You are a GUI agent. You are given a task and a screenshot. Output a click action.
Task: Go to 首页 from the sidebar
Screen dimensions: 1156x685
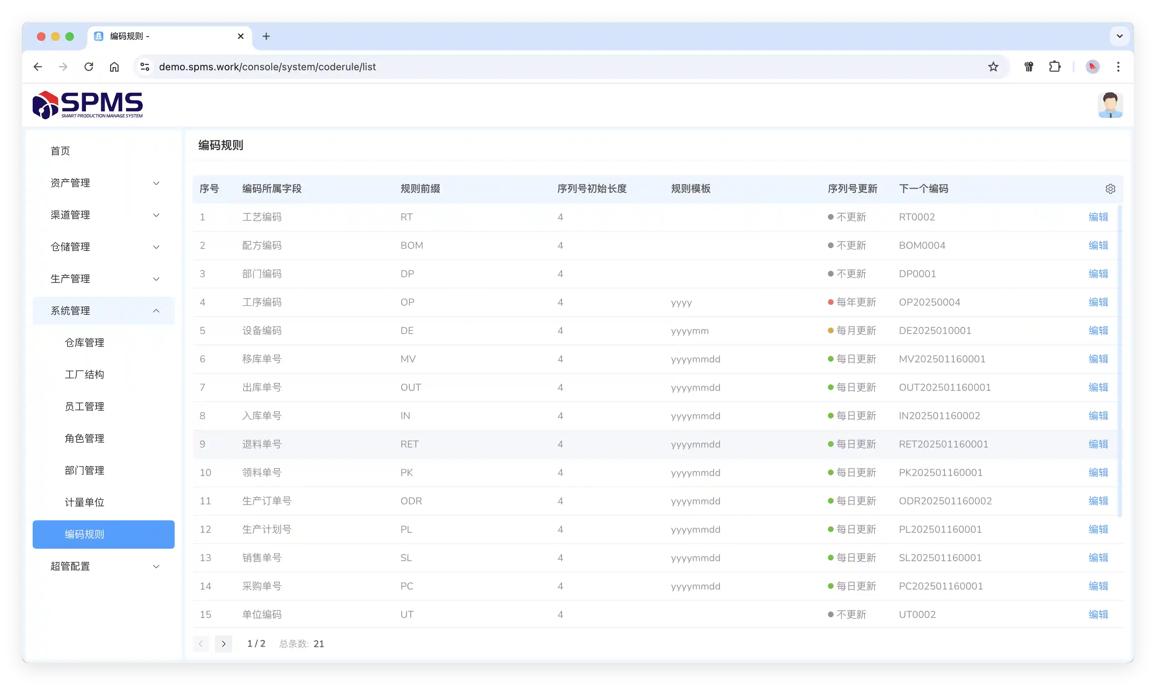tap(60, 151)
